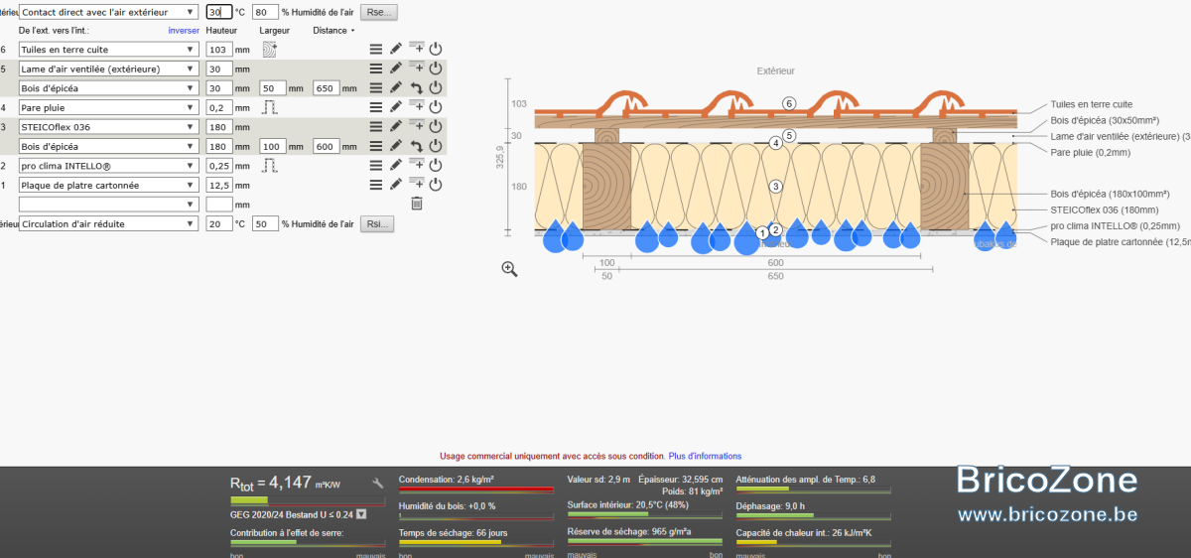Edit the Tuiles en terre cuite layer
1191x558 pixels.
click(396, 49)
